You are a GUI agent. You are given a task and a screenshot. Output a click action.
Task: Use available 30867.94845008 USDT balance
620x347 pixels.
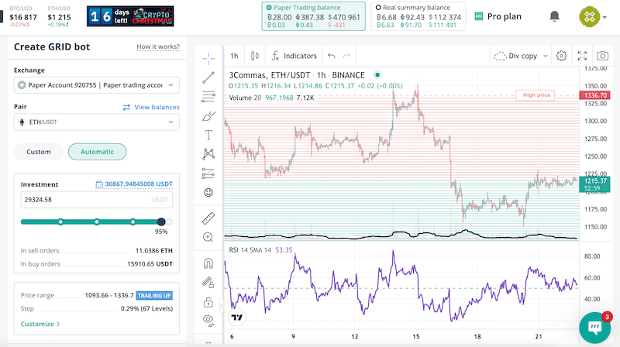134,184
